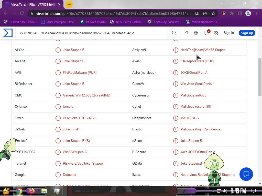Open the Windows Start button
262x196 pixels.
tap(6, 191)
